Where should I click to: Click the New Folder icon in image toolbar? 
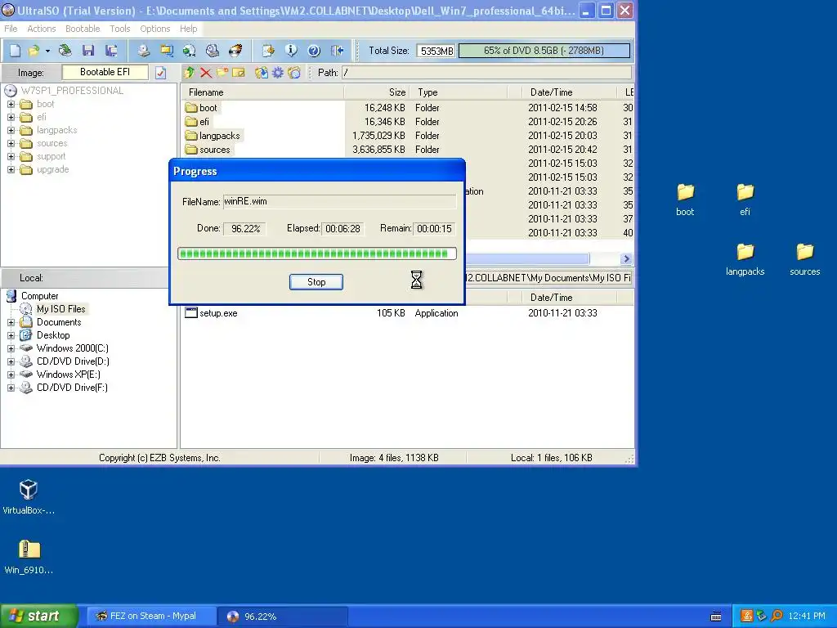point(222,73)
